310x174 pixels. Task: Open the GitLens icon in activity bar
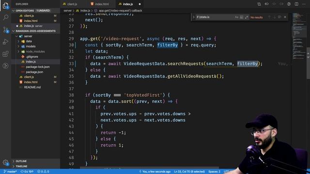tap(5, 66)
